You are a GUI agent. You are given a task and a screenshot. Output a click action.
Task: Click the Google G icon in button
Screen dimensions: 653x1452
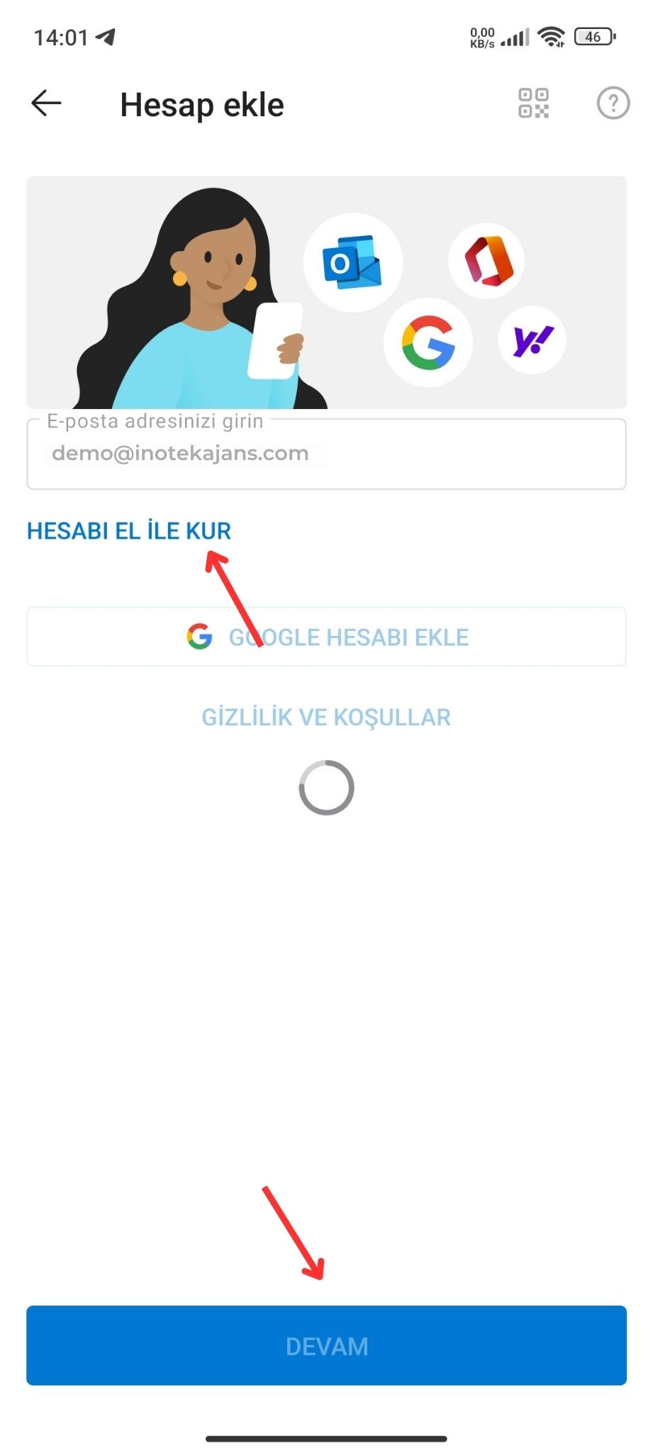coord(199,637)
